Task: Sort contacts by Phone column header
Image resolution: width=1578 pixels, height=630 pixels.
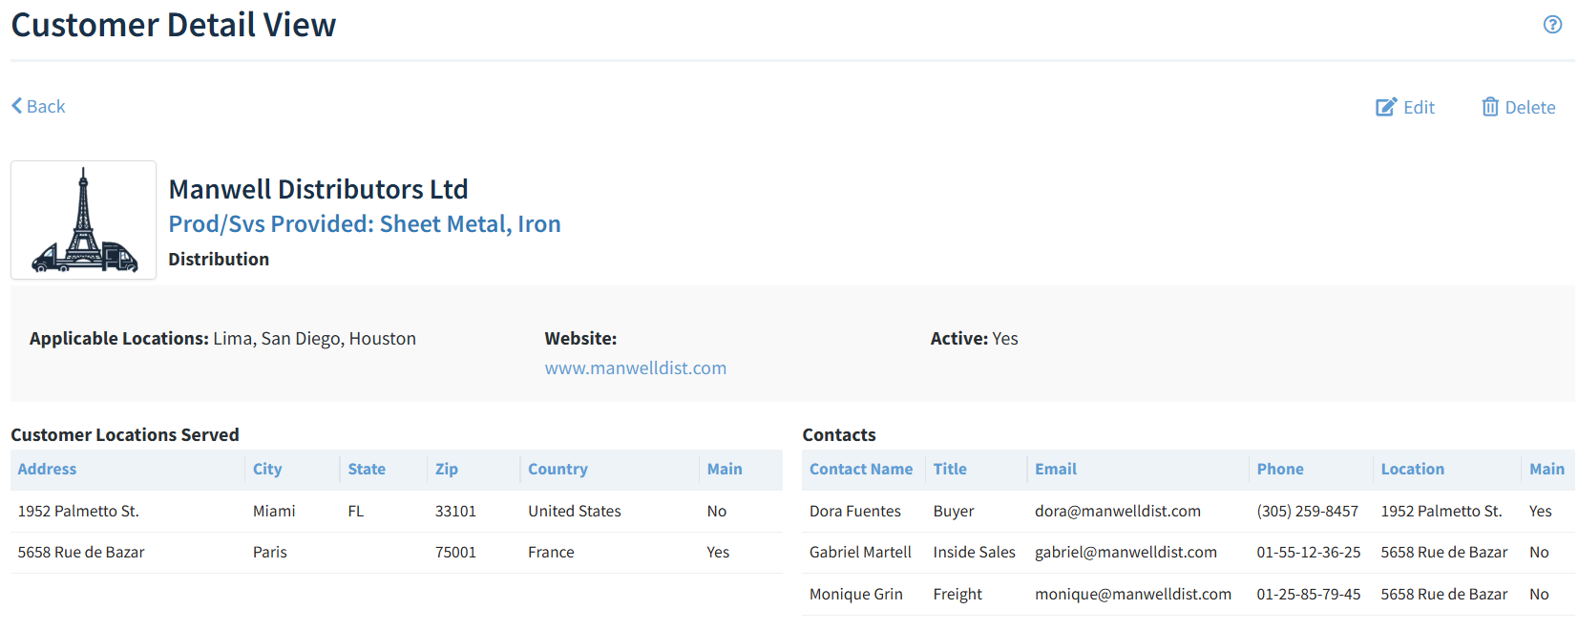Action: (x=1279, y=470)
